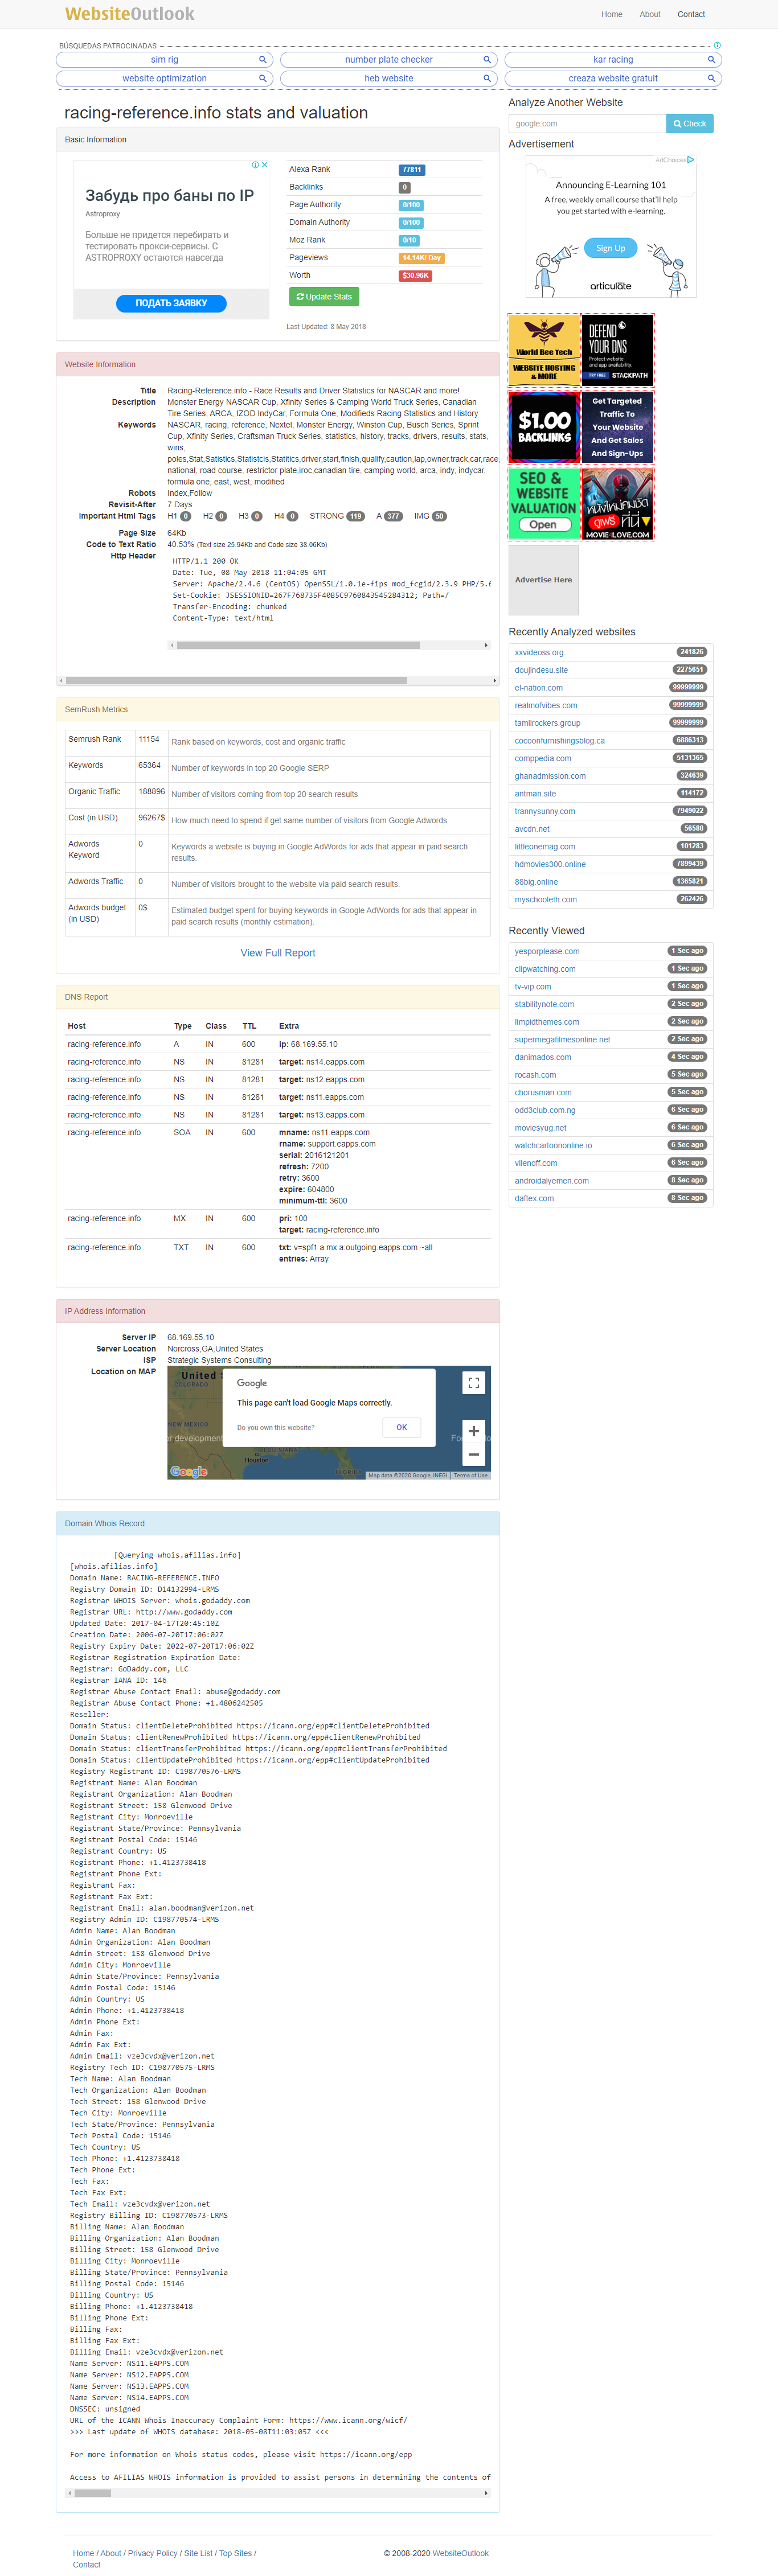Image resolution: width=778 pixels, height=2576 pixels.
Task: Open the About menu item
Action: 650,15
